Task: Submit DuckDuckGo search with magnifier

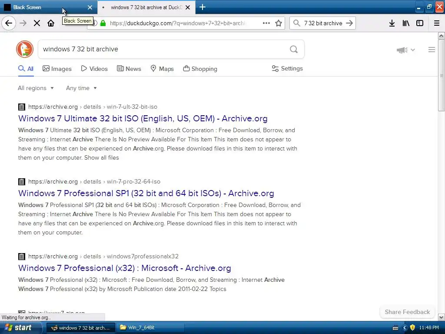Action: click(x=294, y=50)
